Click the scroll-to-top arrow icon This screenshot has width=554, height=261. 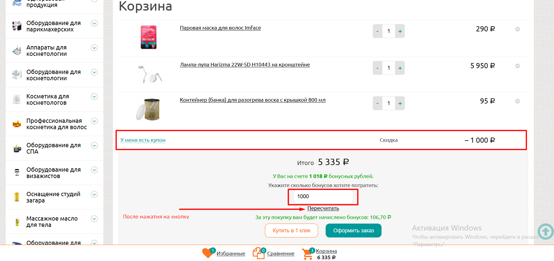point(546,231)
